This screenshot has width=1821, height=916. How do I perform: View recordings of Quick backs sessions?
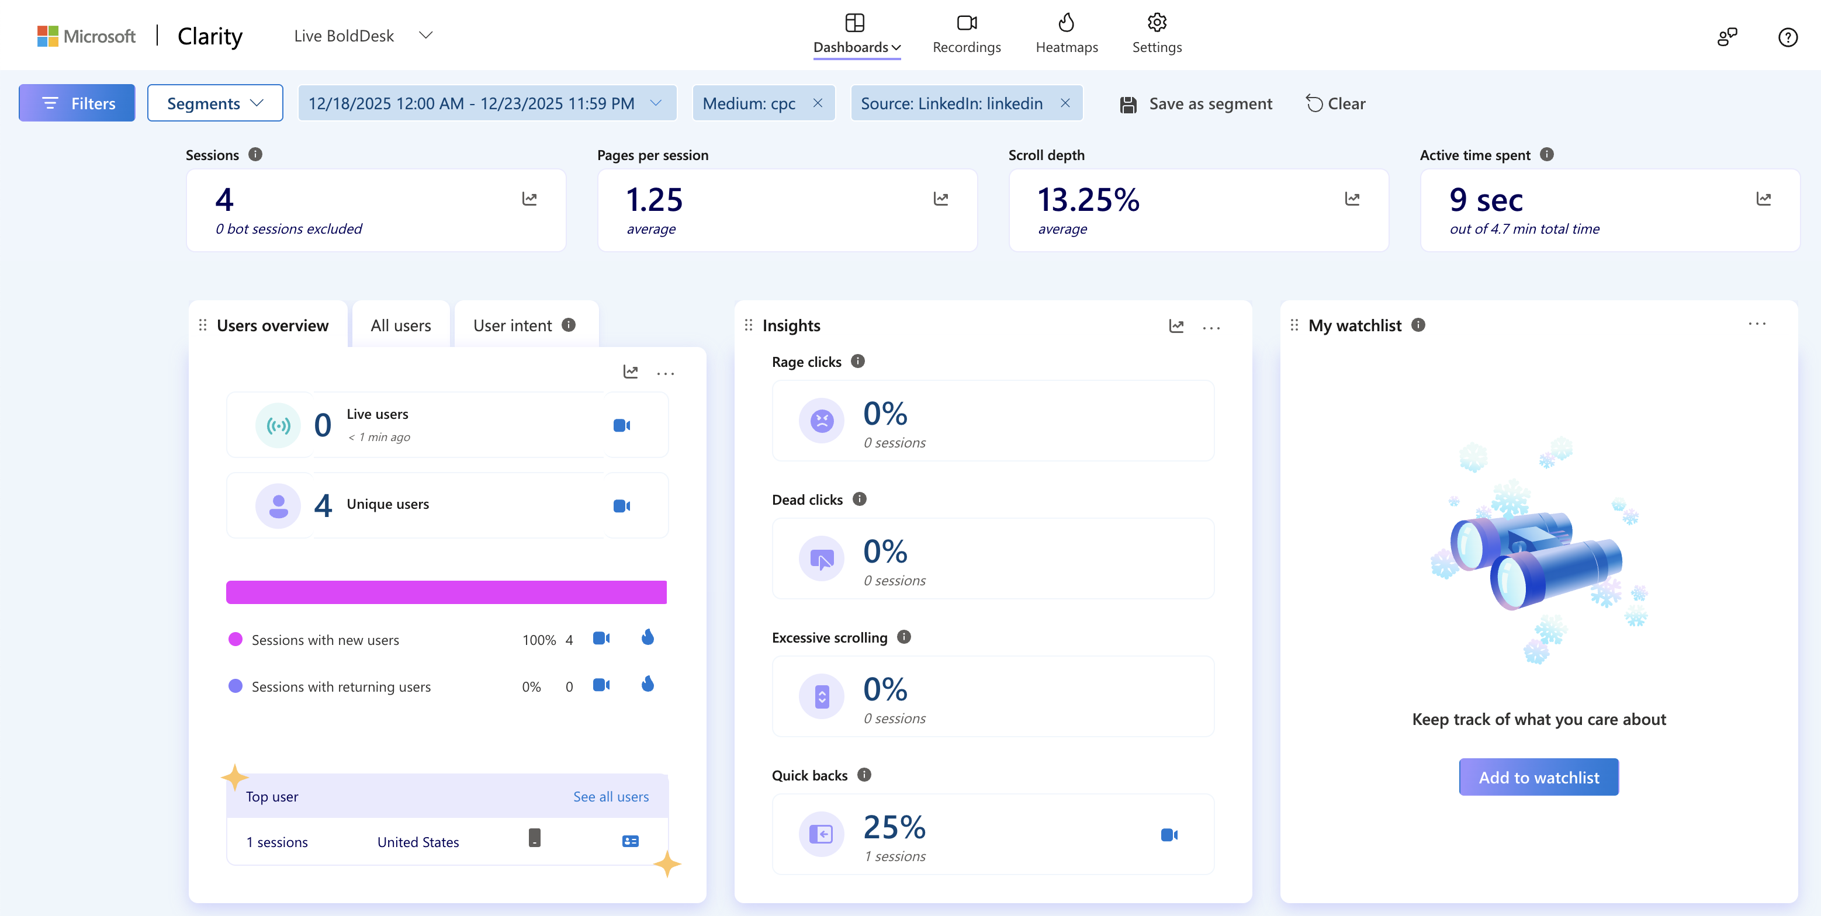[1169, 835]
